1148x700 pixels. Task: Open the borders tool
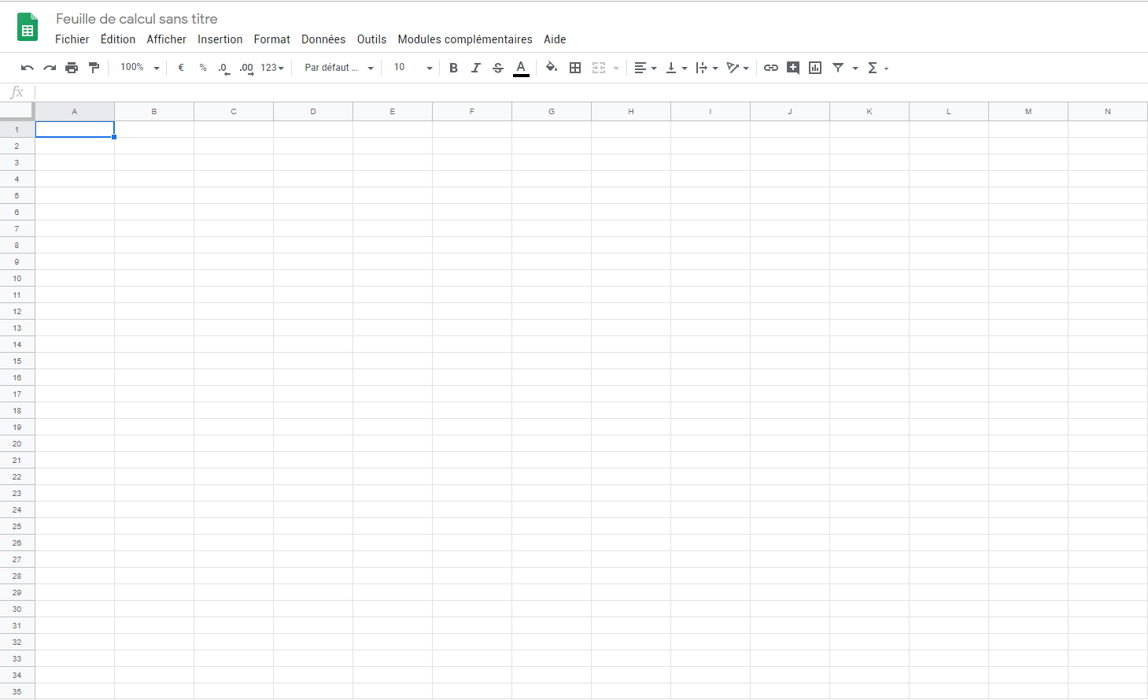coord(575,68)
